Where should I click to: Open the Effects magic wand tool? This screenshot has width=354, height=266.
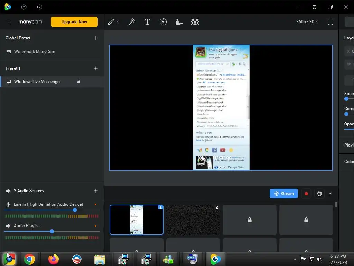[131, 22]
